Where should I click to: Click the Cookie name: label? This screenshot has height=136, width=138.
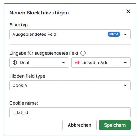tap(24, 103)
